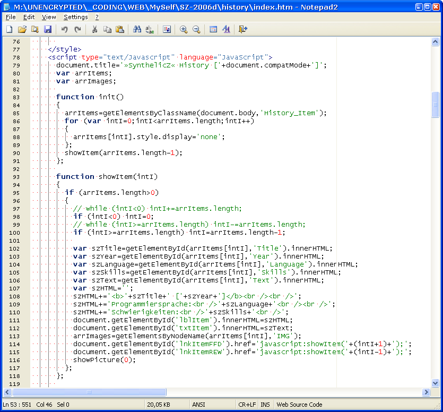Click the 'Sel 0' status bar entry
This screenshot has height=412, width=443.
pyautogui.click(x=63, y=405)
